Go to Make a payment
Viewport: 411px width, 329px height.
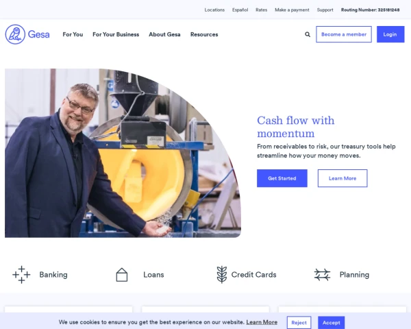point(292,10)
